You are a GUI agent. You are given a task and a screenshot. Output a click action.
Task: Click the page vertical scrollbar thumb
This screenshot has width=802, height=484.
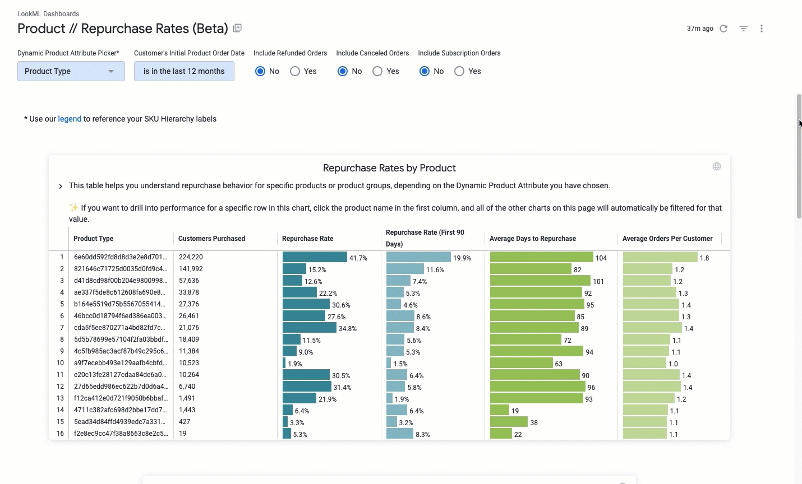[799, 156]
